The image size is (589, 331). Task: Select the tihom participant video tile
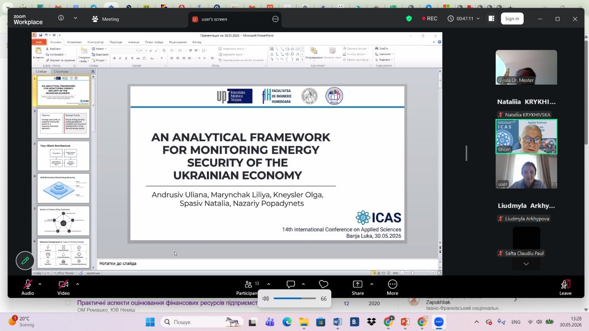coord(526,137)
